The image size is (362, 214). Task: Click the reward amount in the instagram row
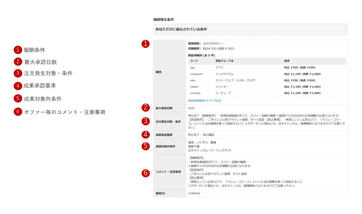(x=302, y=74)
